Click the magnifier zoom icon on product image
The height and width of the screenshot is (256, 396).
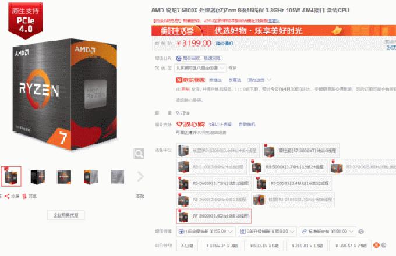[139, 154]
